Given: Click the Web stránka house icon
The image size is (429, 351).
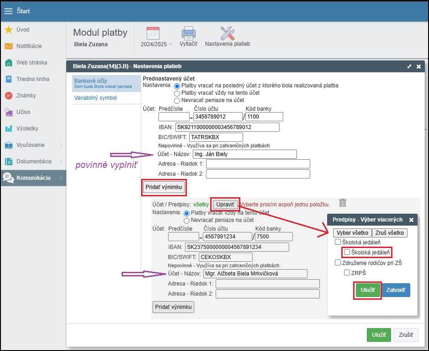Looking at the screenshot, I should (x=8, y=63).
